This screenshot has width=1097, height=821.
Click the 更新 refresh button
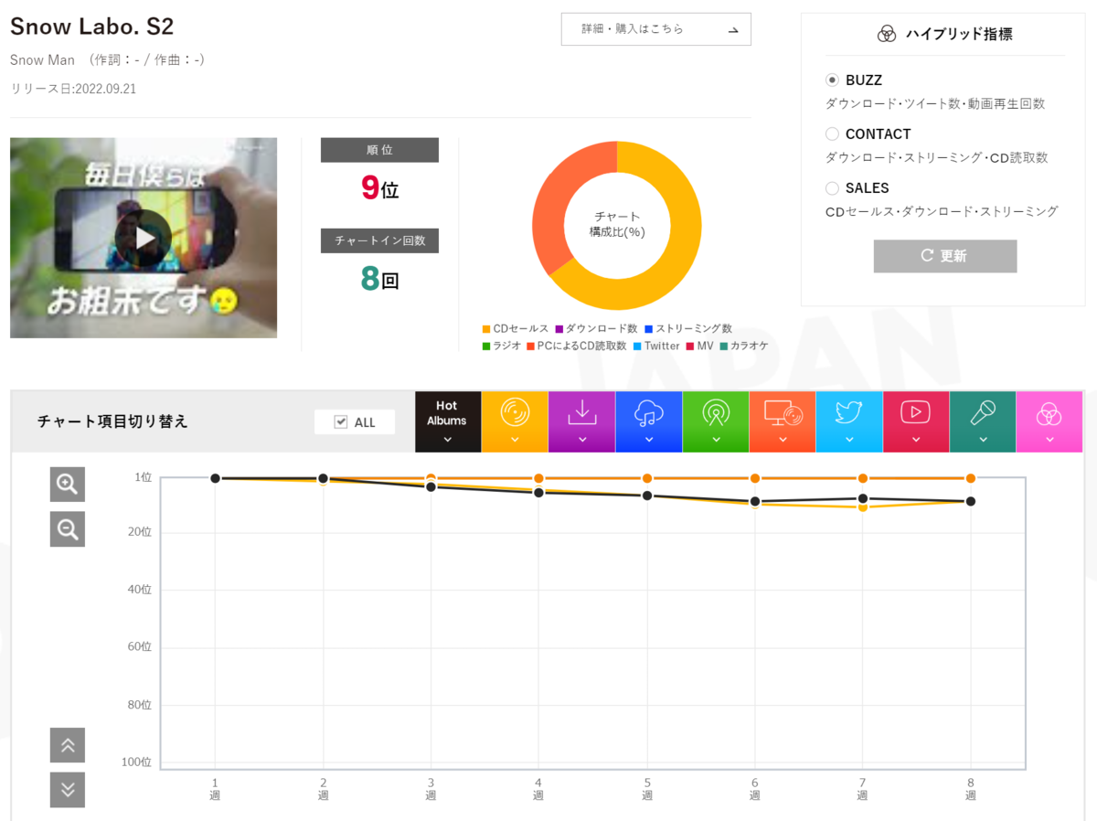point(945,256)
